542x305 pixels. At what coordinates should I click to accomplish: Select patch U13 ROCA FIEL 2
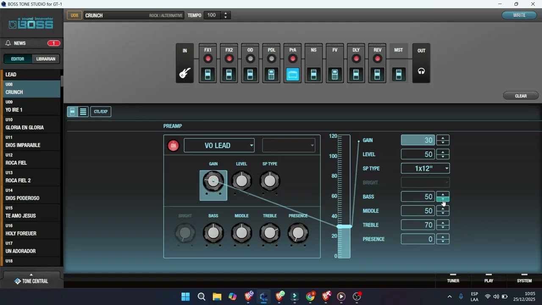click(x=32, y=177)
